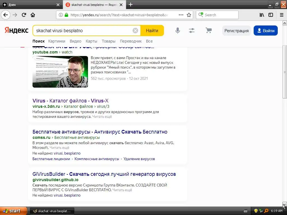Toggle the browser sidebar icon
287x215 pixels.
pyautogui.click(x=271, y=15)
